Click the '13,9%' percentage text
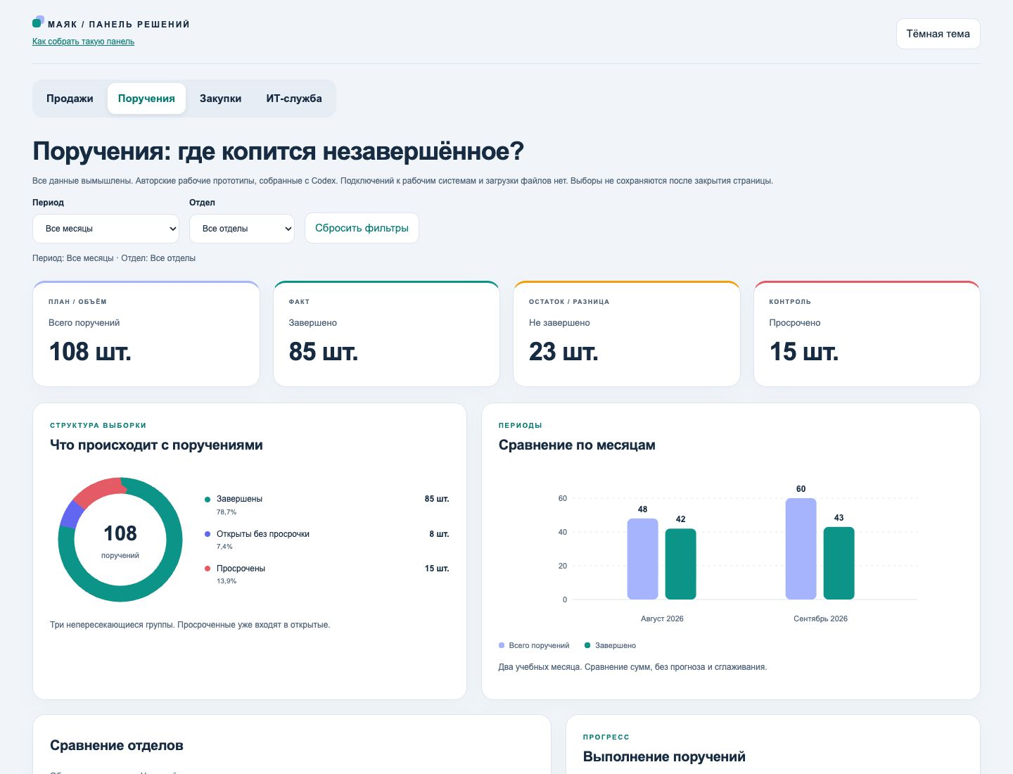This screenshot has width=1013, height=774. (227, 581)
